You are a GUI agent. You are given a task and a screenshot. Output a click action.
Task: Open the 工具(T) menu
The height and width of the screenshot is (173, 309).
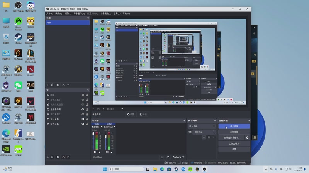pos(117,13)
